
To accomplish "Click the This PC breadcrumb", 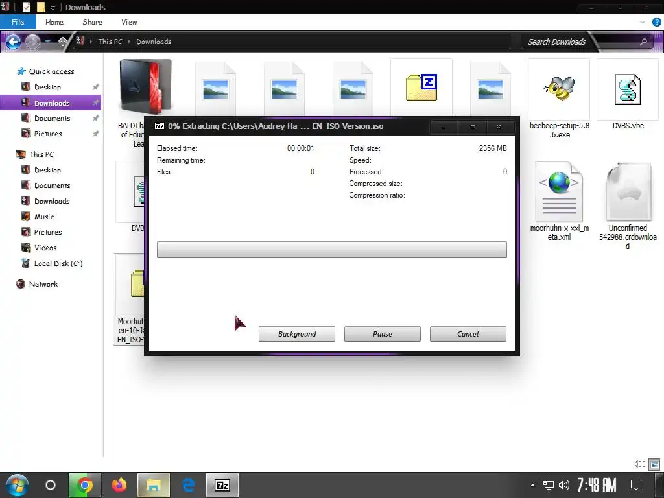I will click(x=110, y=41).
